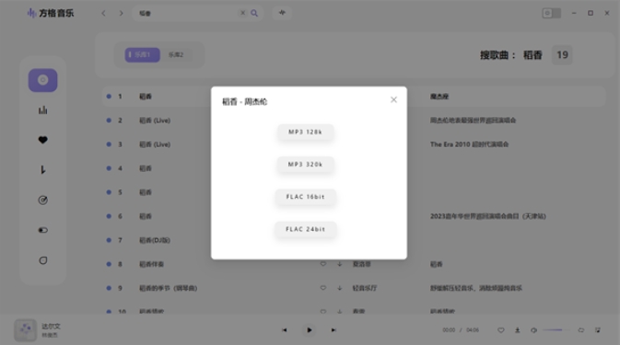Download the playing song from player bar
Viewport: 620px width, 345px height.
click(x=517, y=330)
